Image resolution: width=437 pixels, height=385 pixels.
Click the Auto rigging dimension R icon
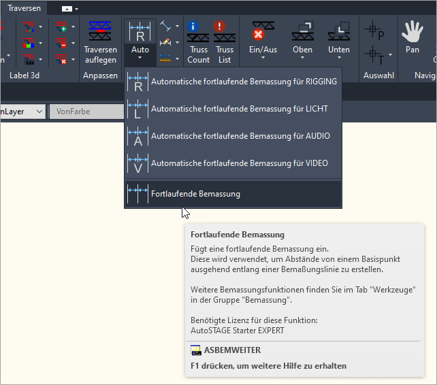tap(140, 31)
